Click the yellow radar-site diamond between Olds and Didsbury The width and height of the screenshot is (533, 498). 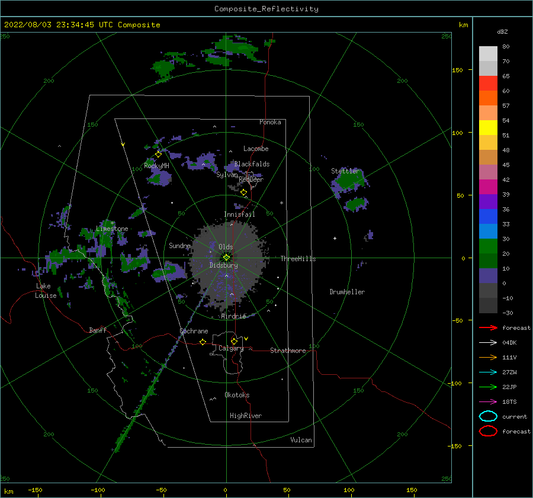tap(226, 258)
